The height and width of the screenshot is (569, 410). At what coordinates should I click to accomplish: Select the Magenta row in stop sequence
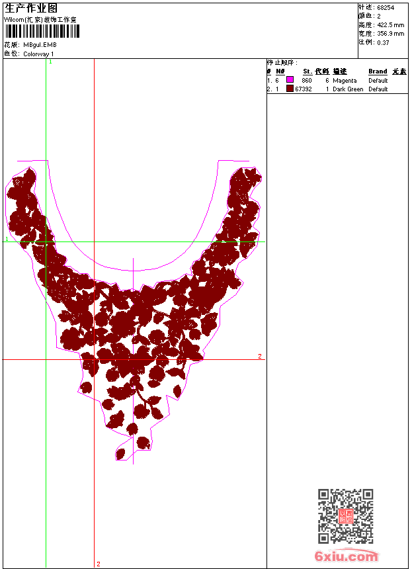click(336, 80)
